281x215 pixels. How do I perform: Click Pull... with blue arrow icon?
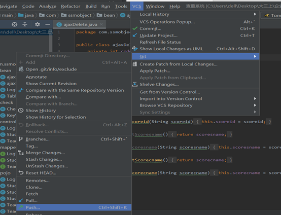[x=74, y=200]
